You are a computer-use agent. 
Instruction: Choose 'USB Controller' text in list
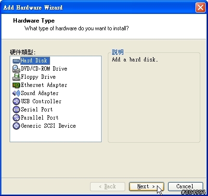click(41, 101)
